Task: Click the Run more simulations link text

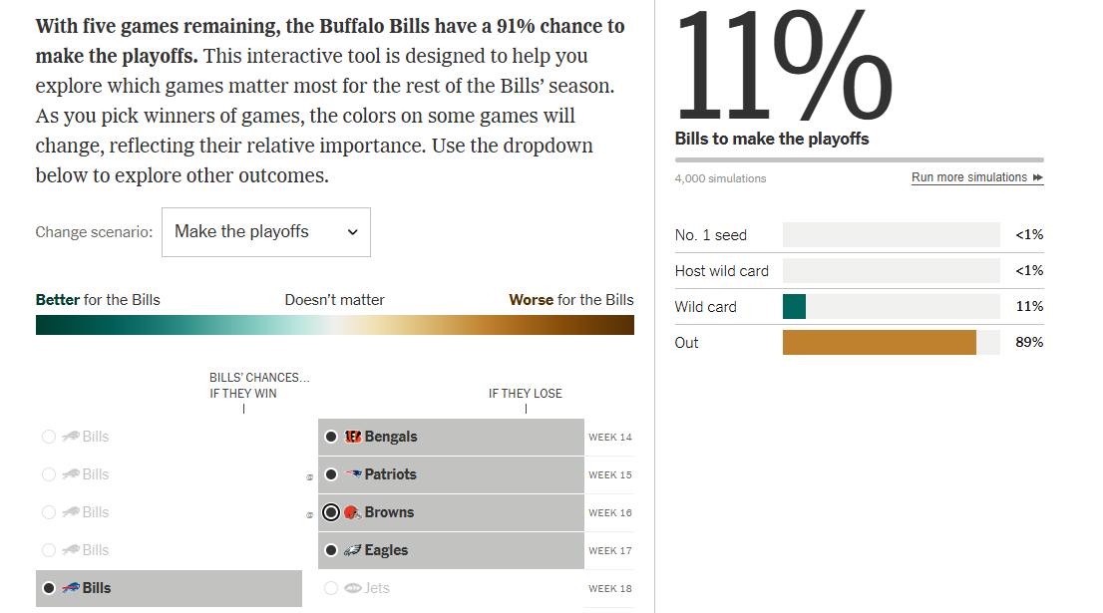Action: click(968, 177)
